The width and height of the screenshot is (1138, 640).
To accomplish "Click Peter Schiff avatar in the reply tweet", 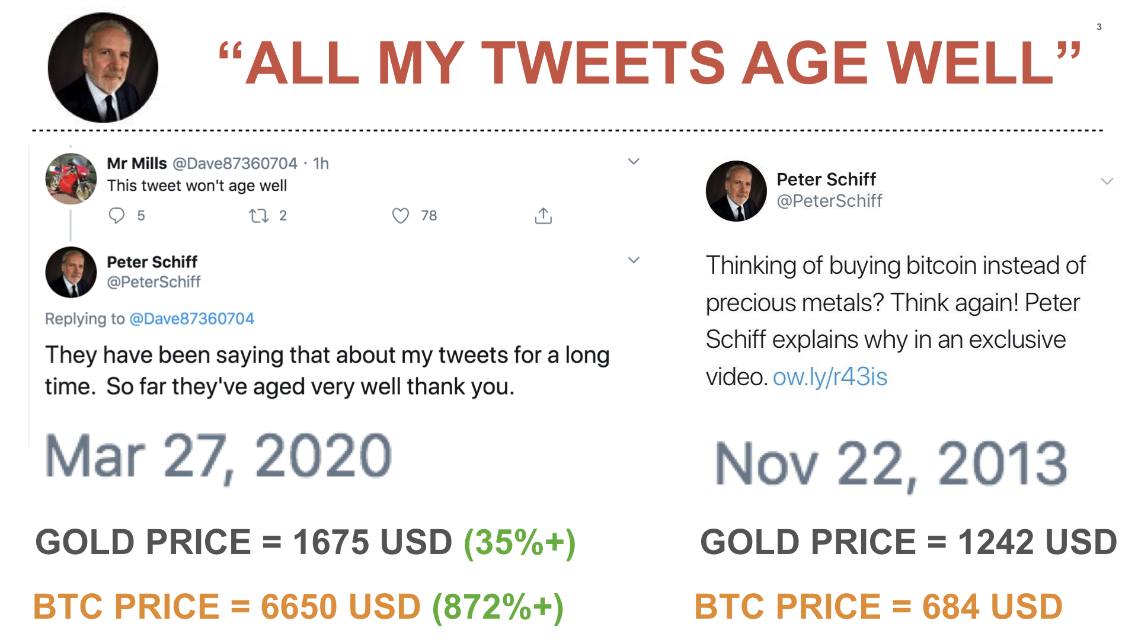I will coord(71,272).
